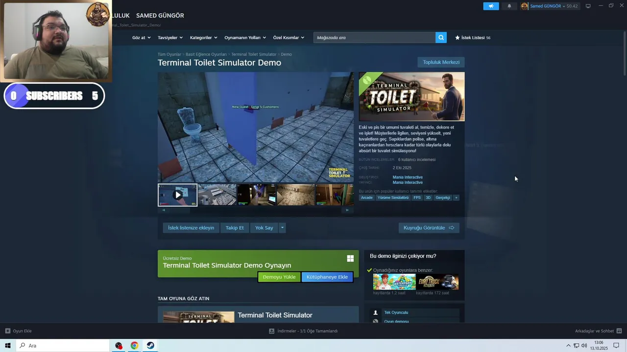Open Windows notification center icon
The width and height of the screenshot is (627, 352).
coord(616,346)
